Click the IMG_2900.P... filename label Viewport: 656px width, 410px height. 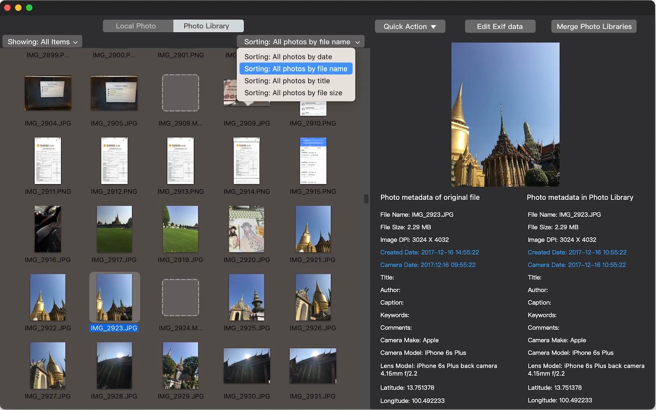(114, 55)
